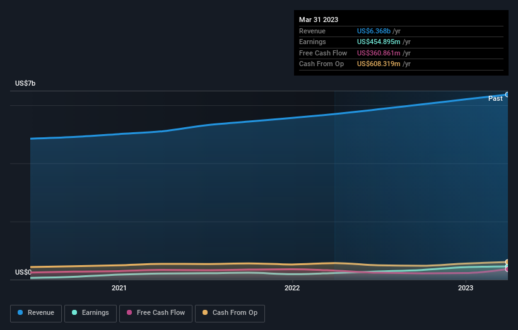Click the pink Free Cash Flow legend dot
Screen dimensions: 518x330
[x=129, y=312]
